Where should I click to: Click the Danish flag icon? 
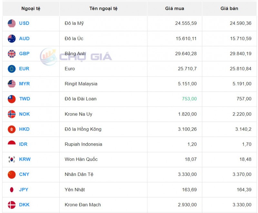click(x=12, y=205)
